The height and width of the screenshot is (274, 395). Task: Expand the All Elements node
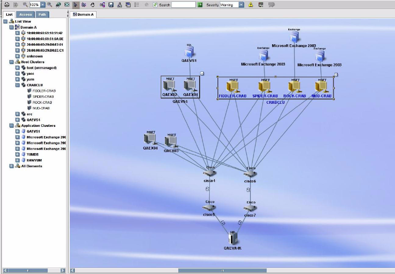pyautogui.click(x=12, y=166)
